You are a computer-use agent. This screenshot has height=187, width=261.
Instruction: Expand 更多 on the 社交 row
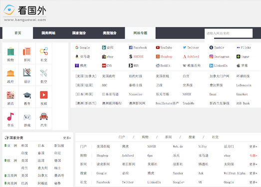click(x=253, y=182)
